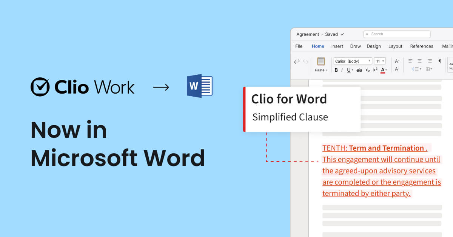The width and height of the screenshot is (453, 237).
Task: Click 'the agreed-upon advisory services' line
Action: click(379, 171)
